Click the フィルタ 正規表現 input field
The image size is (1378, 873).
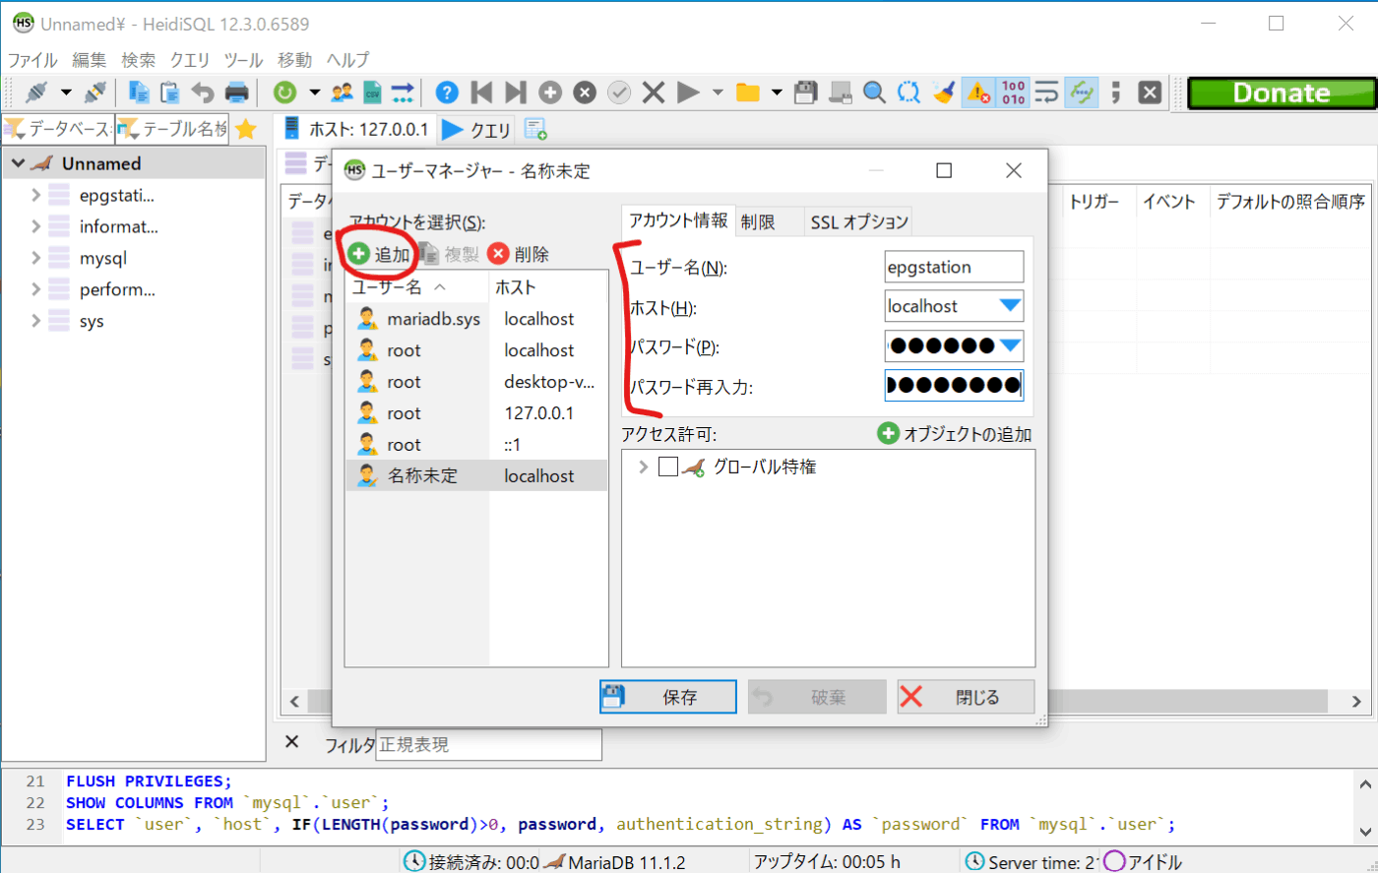pyautogui.click(x=488, y=745)
